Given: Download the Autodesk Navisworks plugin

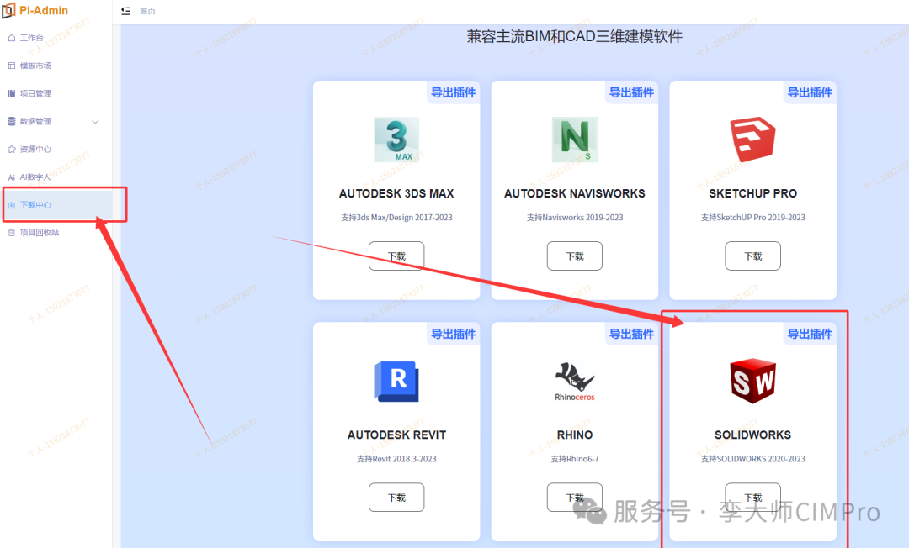Looking at the screenshot, I should 575,256.
